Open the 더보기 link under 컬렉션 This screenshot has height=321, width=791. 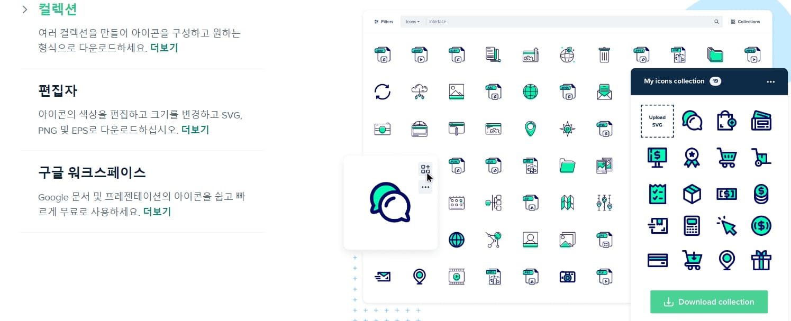164,48
